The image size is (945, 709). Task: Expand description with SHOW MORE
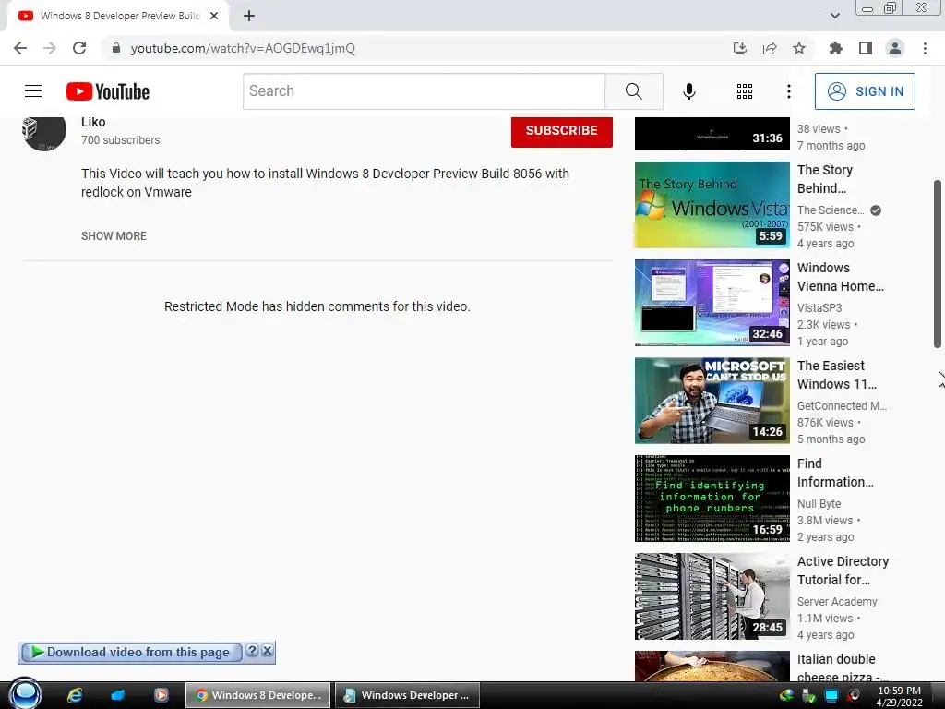coord(114,236)
